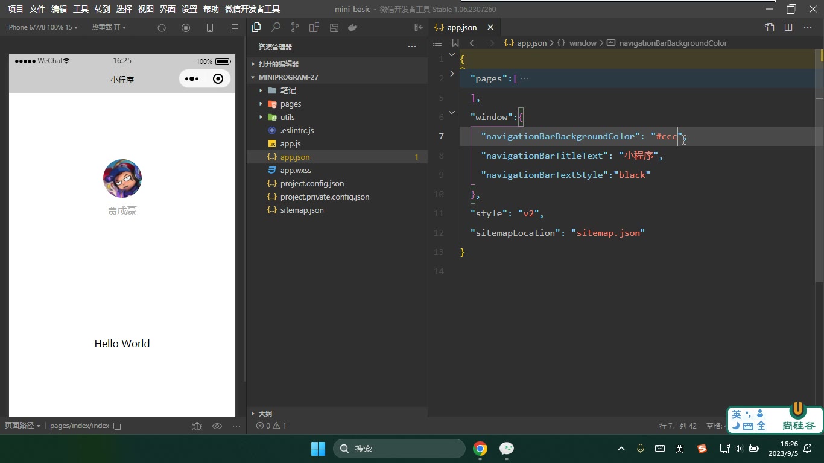824x463 pixels.
Task: Open the capsule menu dots in simulator
Action: pos(192,79)
